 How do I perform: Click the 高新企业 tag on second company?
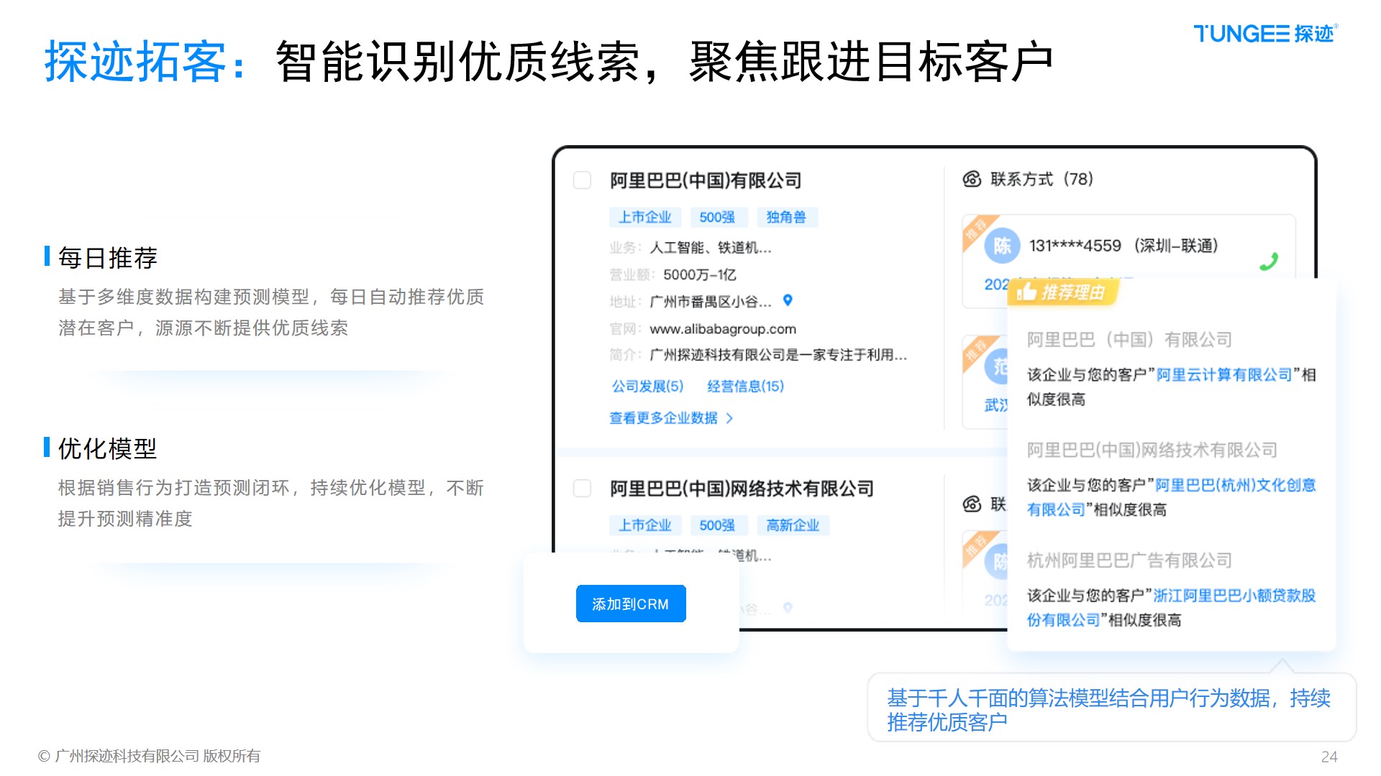point(793,525)
